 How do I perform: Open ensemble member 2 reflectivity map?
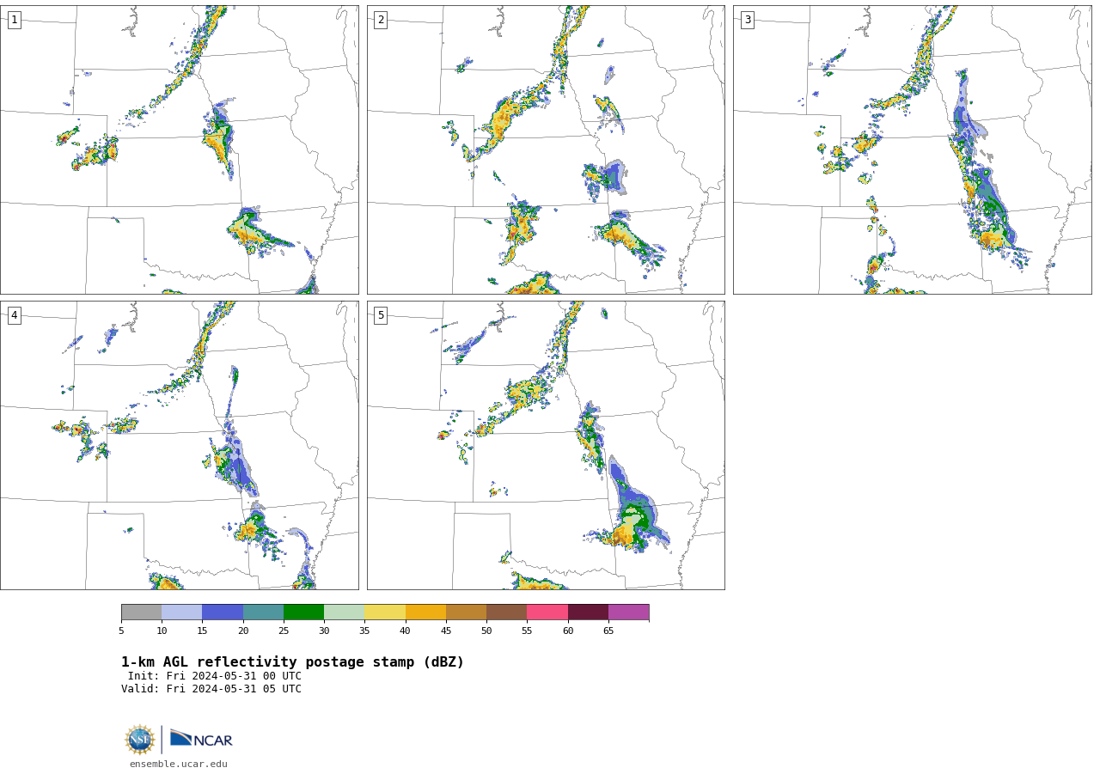[546, 150]
